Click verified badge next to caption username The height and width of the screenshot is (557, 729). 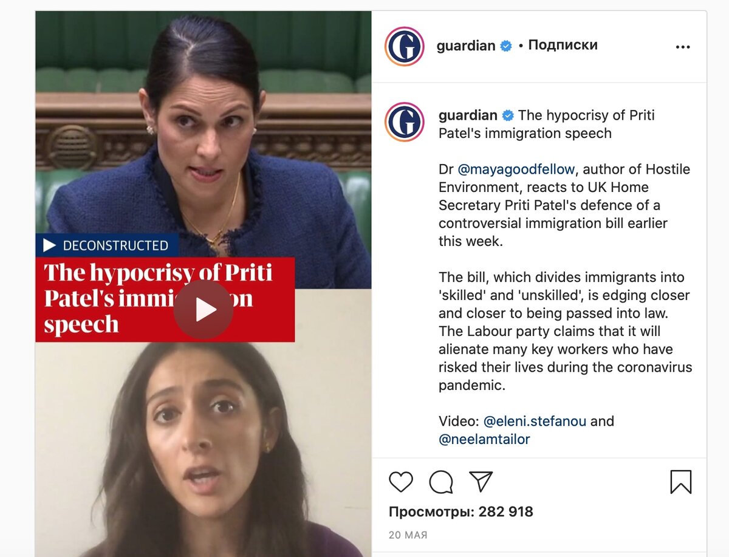pyautogui.click(x=508, y=115)
